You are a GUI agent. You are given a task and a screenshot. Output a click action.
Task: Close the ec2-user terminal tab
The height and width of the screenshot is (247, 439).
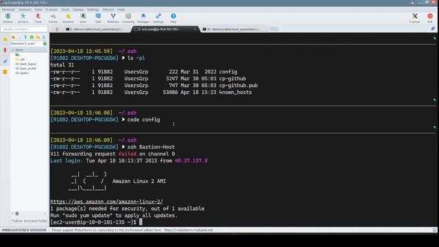(x=195, y=29)
